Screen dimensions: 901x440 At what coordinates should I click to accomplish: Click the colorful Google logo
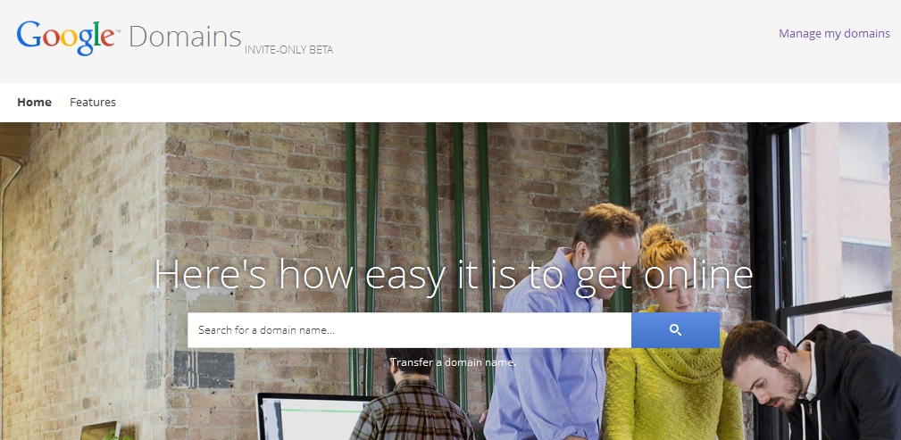[x=68, y=37]
